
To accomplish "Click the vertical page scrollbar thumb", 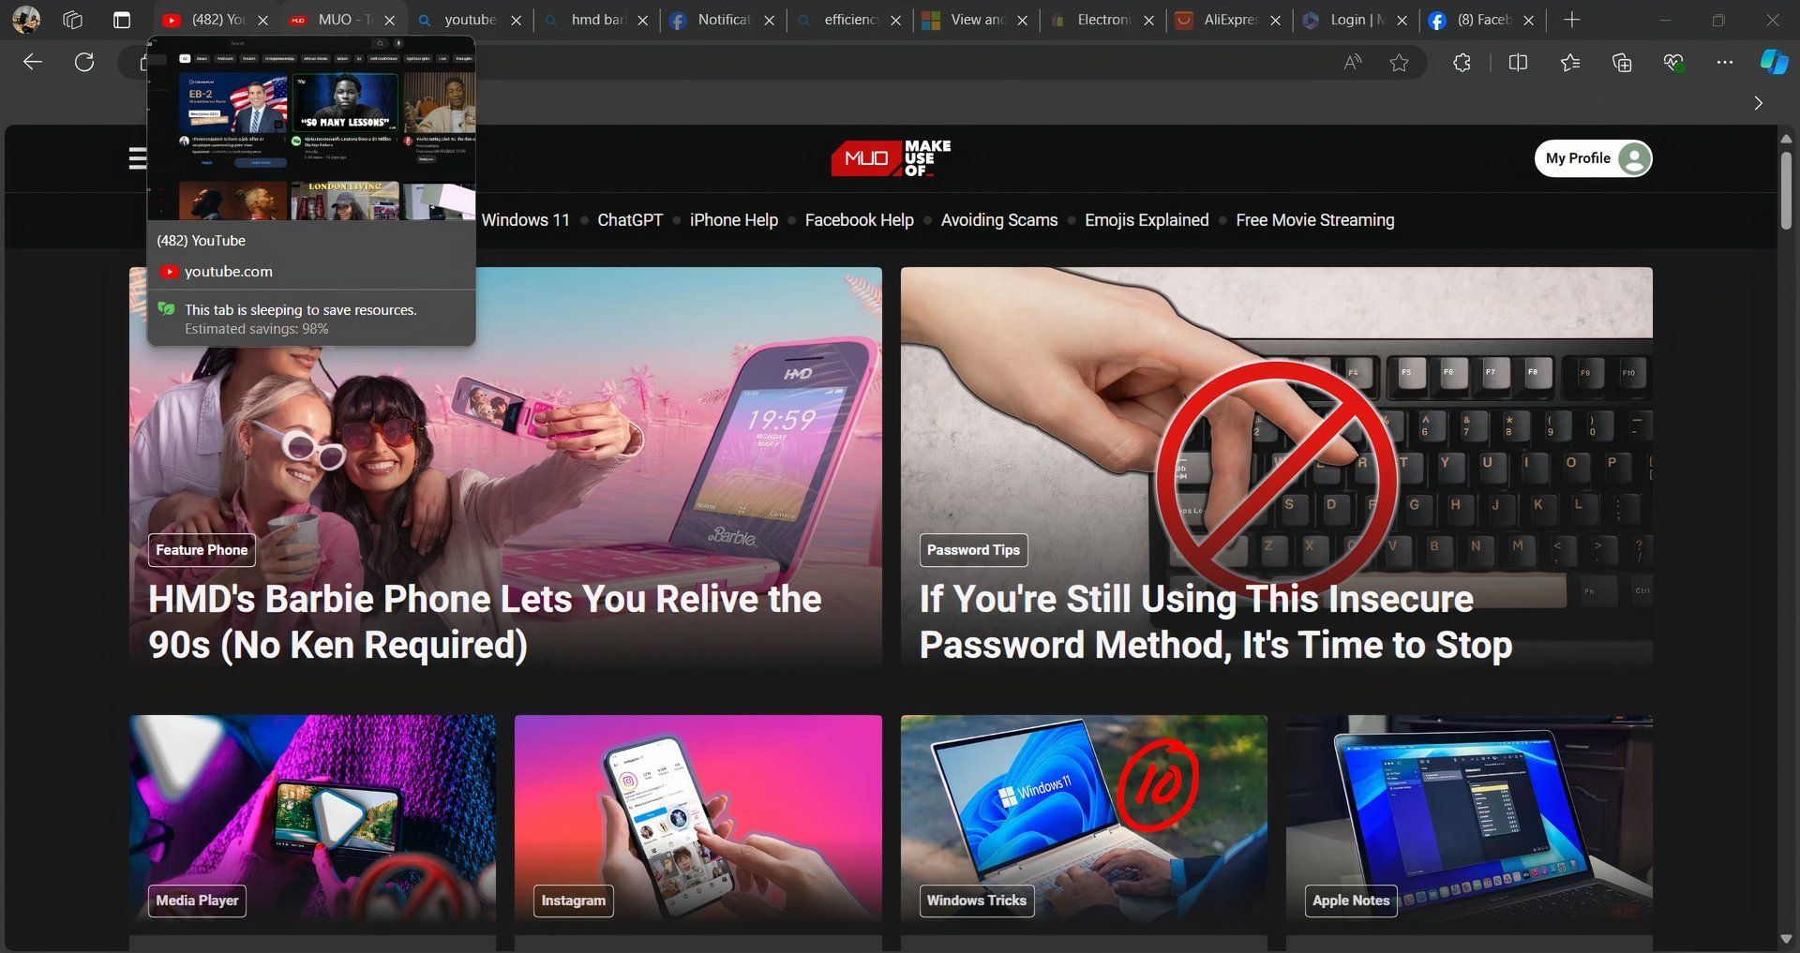I will point(1786,190).
